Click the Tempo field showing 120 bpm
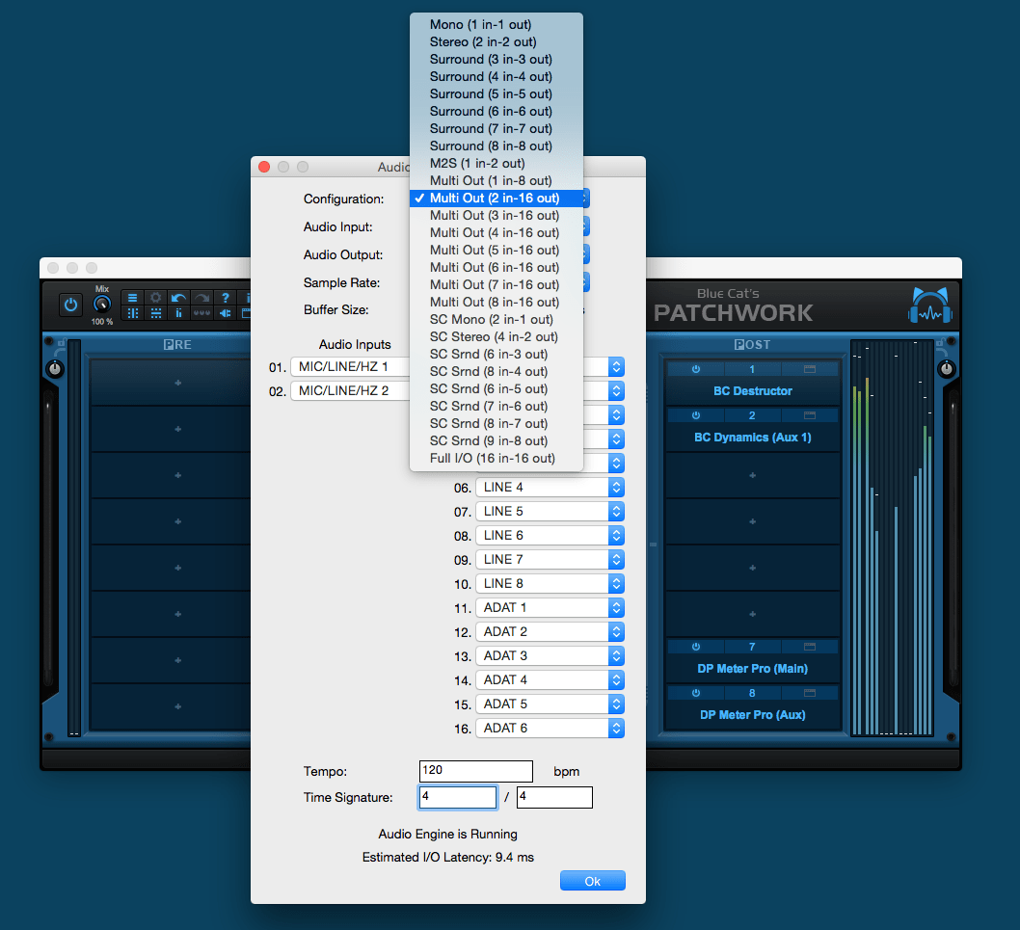 [x=475, y=771]
